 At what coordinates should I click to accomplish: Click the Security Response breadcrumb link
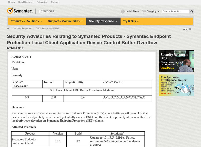22,29
